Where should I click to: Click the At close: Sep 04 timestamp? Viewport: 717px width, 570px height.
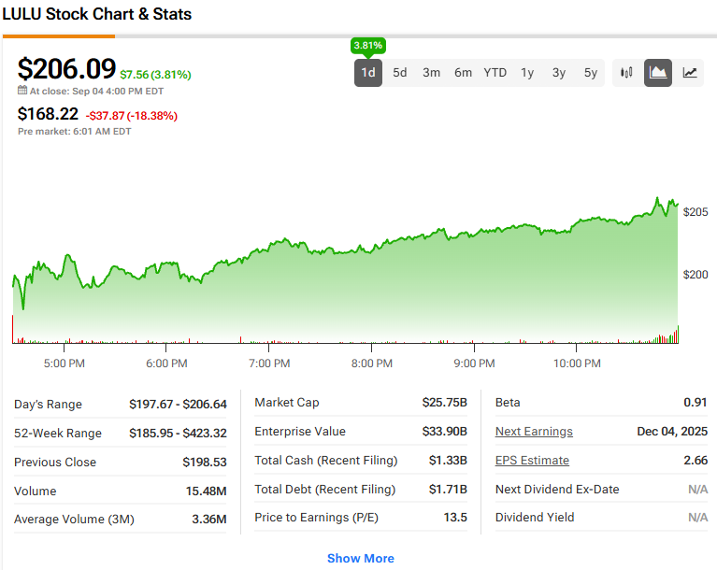point(96,91)
